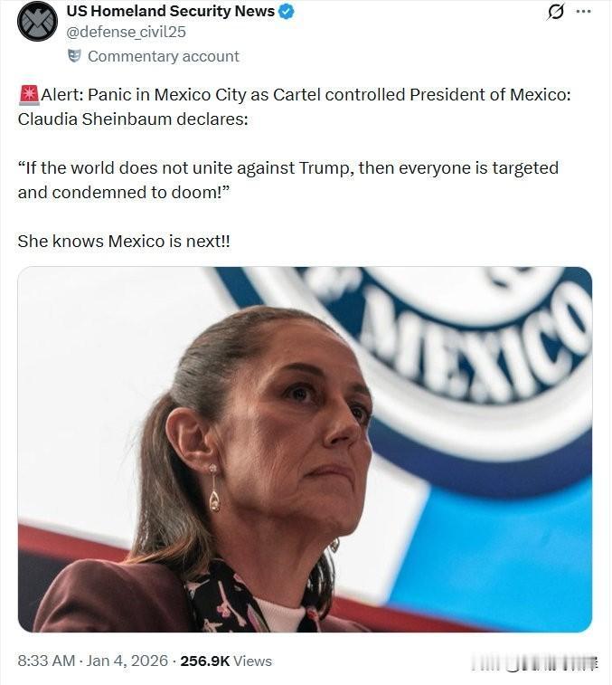Visit the @defense_civil25 handle link
This screenshot has height=685, width=612.
pos(127,32)
